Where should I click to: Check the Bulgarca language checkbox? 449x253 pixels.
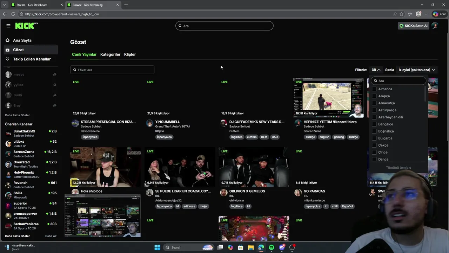[374, 138]
